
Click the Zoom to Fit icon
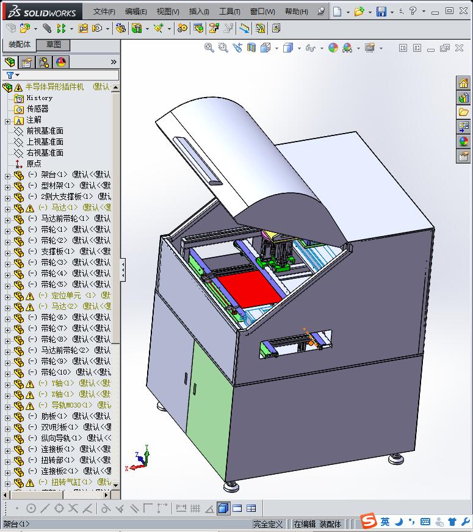click(209, 48)
